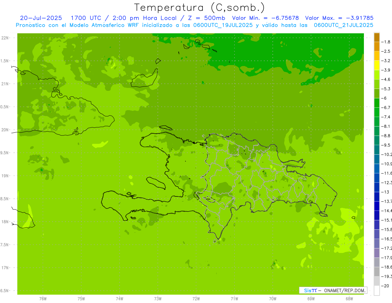Viewport: 392px width, 303px height.
Task: Click the 'Valor Max. = -3.91785' text
Action: pos(339,18)
